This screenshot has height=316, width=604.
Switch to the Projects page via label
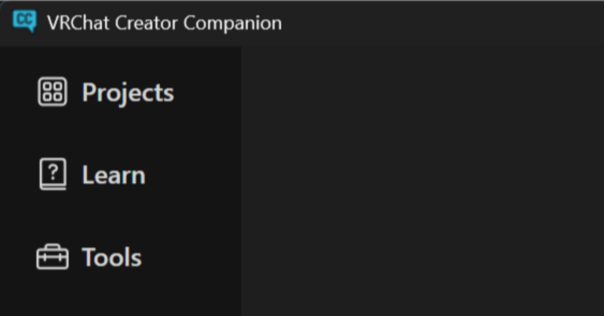(x=128, y=93)
